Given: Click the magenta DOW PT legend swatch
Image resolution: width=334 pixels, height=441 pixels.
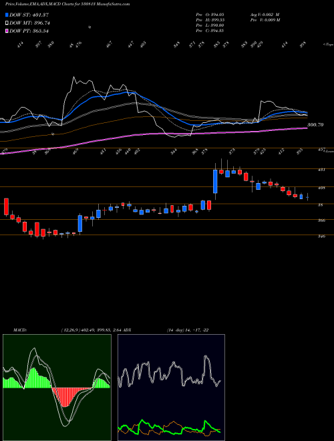Looking at the screenshot, I should tap(7, 31).
